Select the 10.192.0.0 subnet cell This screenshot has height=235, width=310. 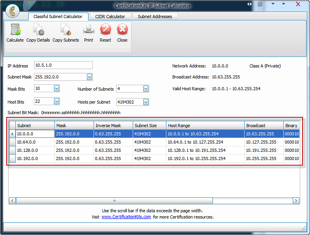[35, 158]
